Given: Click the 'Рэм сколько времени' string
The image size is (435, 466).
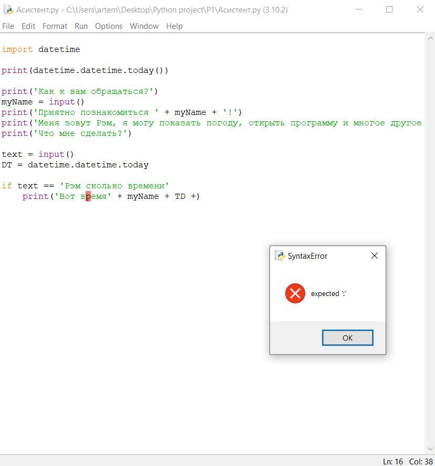Looking at the screenshot, I should coord(114,186).
